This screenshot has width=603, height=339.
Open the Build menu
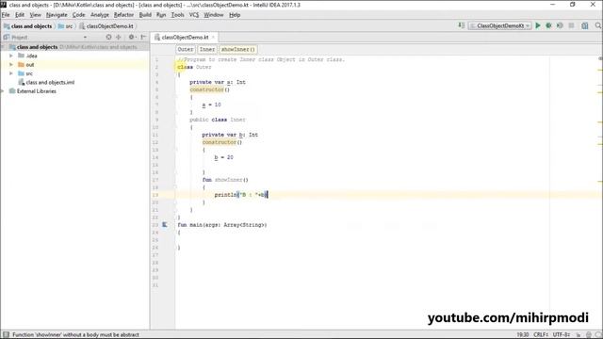pos(145,15)
